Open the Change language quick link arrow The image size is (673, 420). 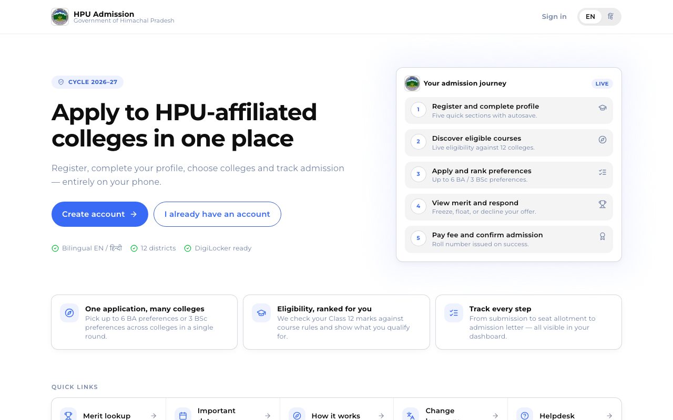495,416
